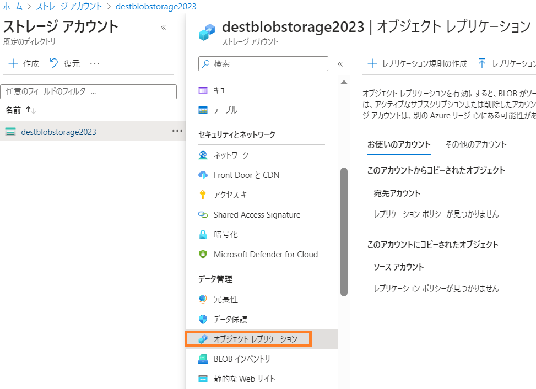This screenshot has height=389, width=536.
Task: Open the ストレージ アカウント breadcrumb link
Action: coord(69,6)
